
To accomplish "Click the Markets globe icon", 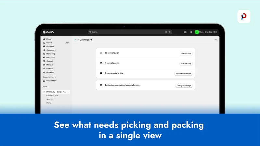I will [x=44, y=65].
